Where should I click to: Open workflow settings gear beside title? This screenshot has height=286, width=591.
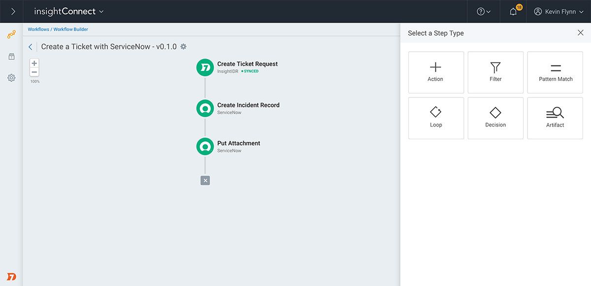point(184,47)
